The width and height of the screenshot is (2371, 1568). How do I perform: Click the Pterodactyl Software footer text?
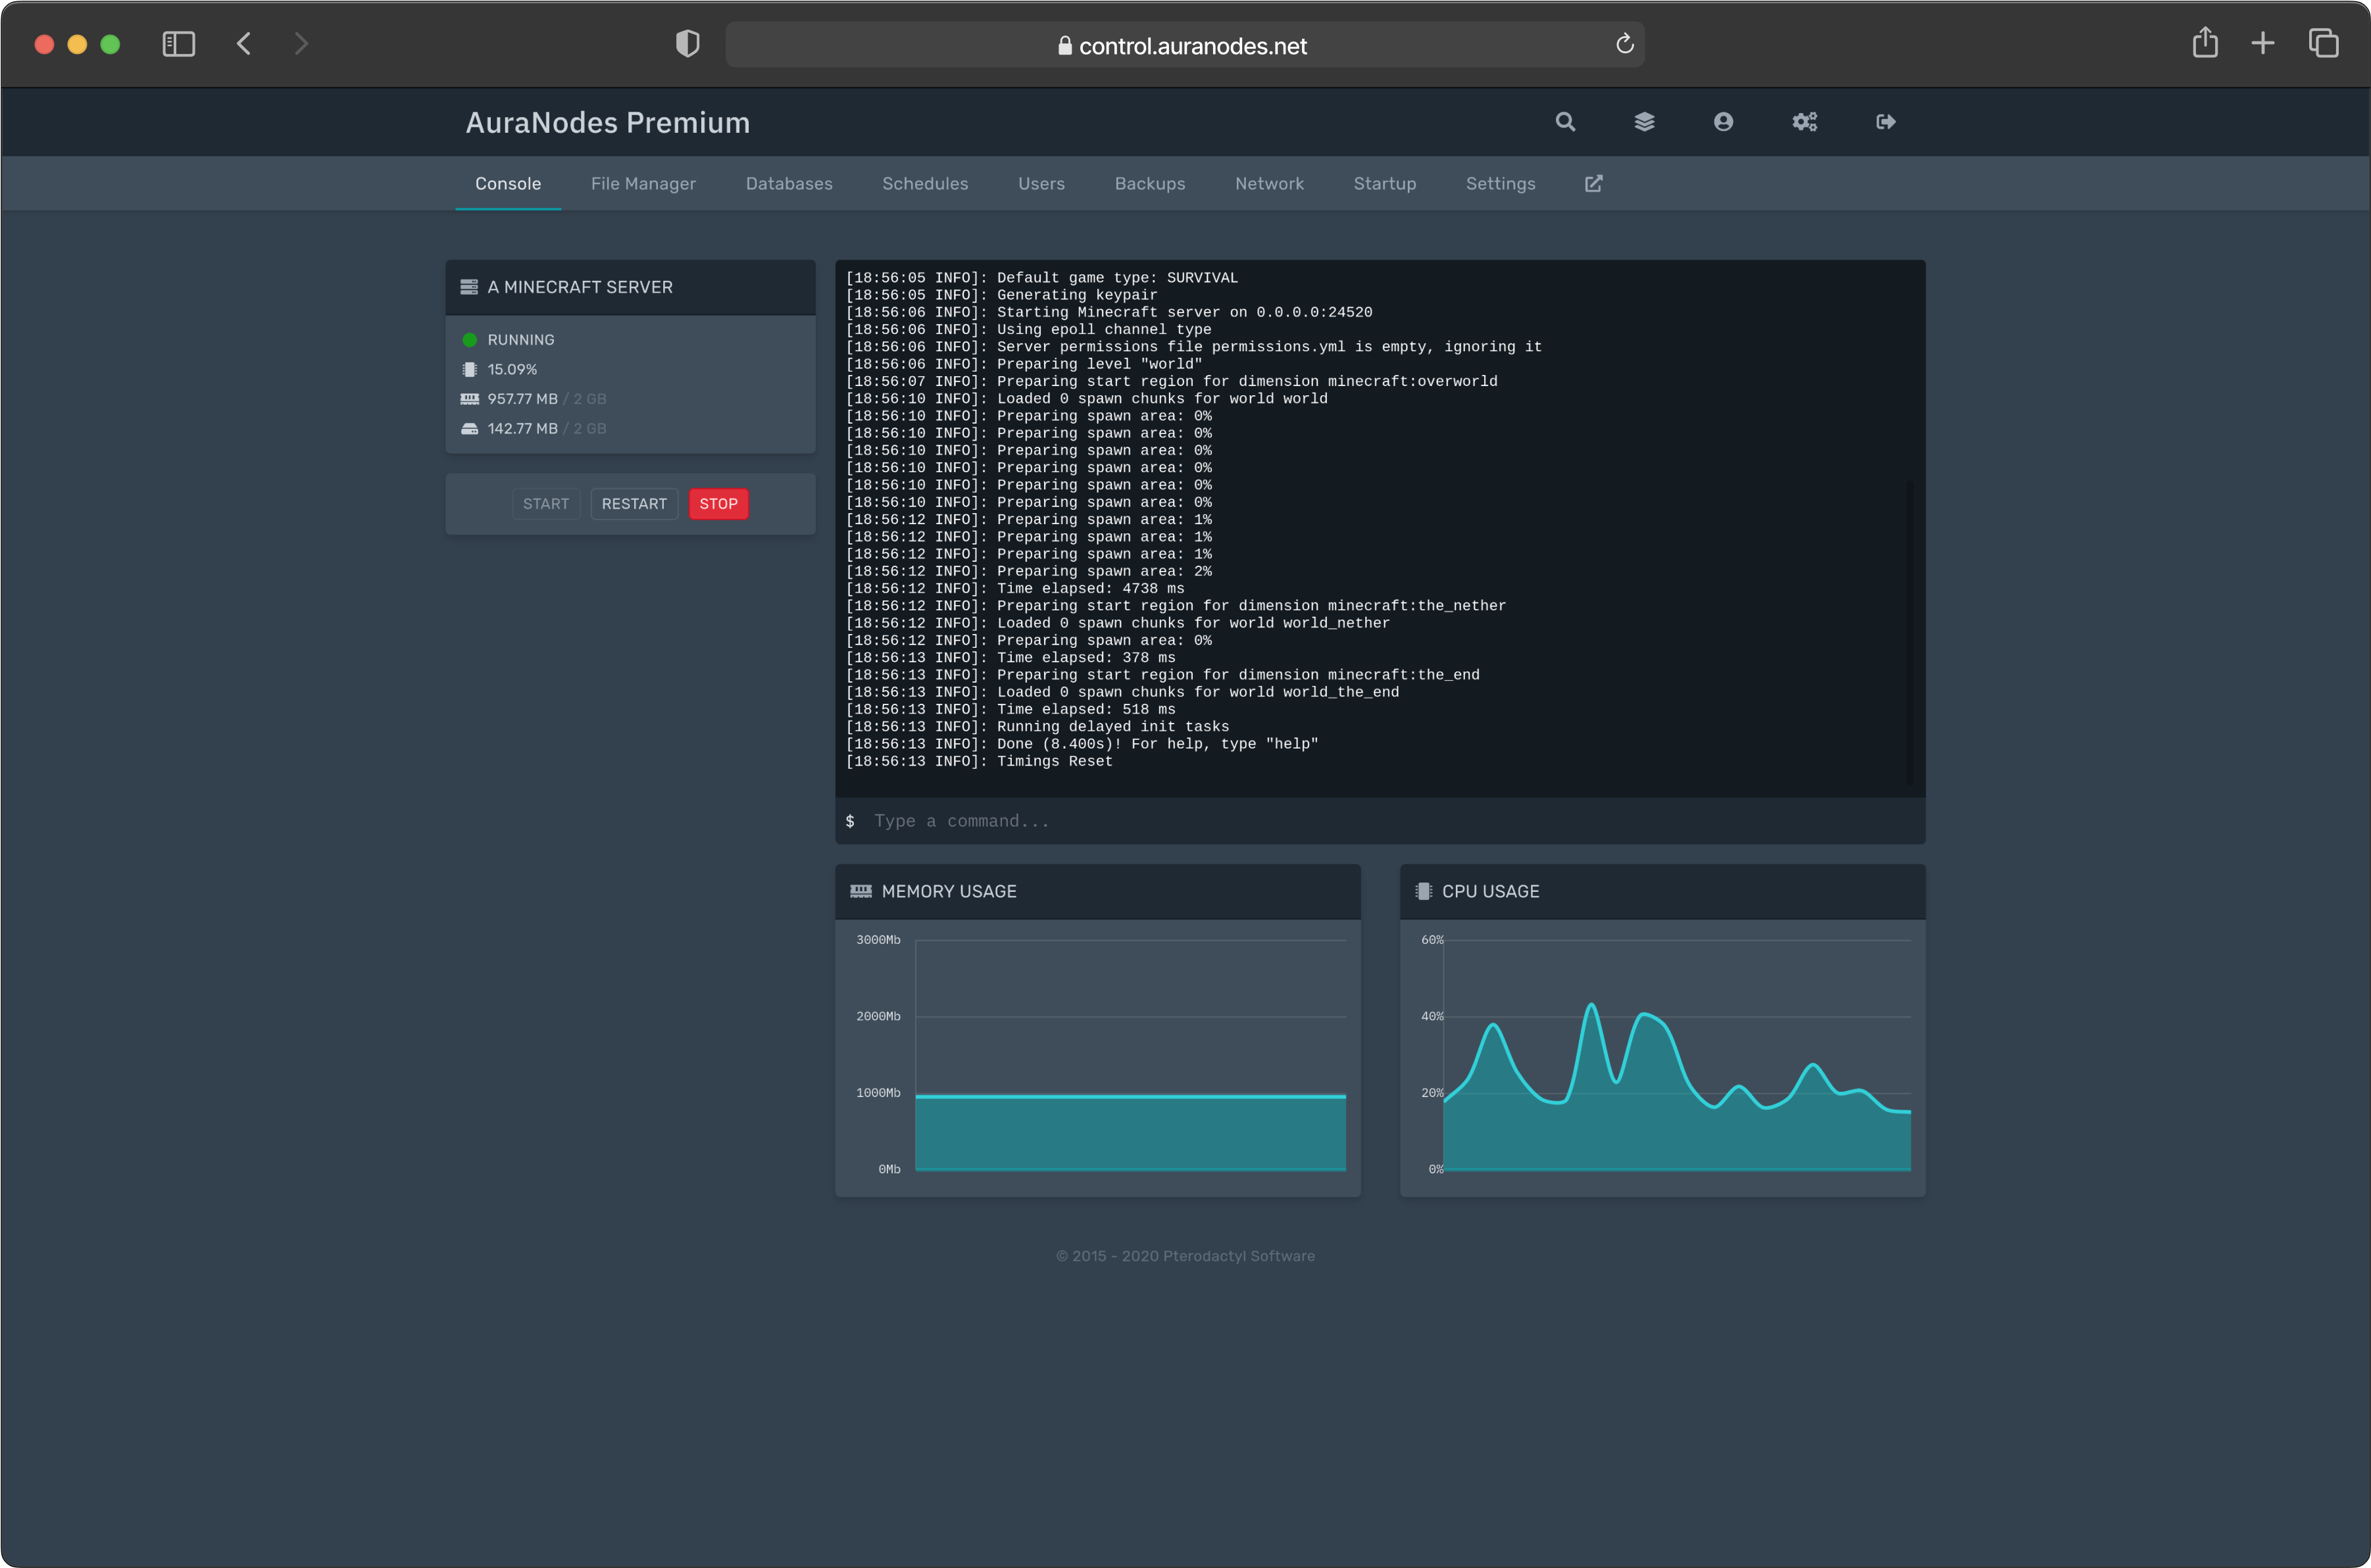(1185, 1256)
